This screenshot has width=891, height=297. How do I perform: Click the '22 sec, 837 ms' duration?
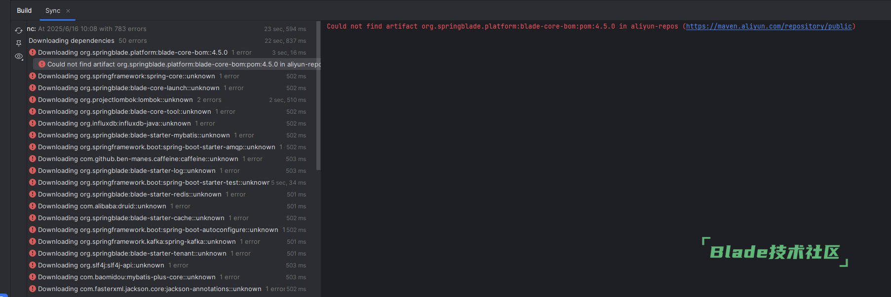(x=285, y=41)
